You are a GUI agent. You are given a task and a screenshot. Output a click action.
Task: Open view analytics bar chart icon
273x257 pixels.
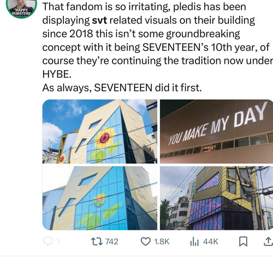click(x=194, y=242)
